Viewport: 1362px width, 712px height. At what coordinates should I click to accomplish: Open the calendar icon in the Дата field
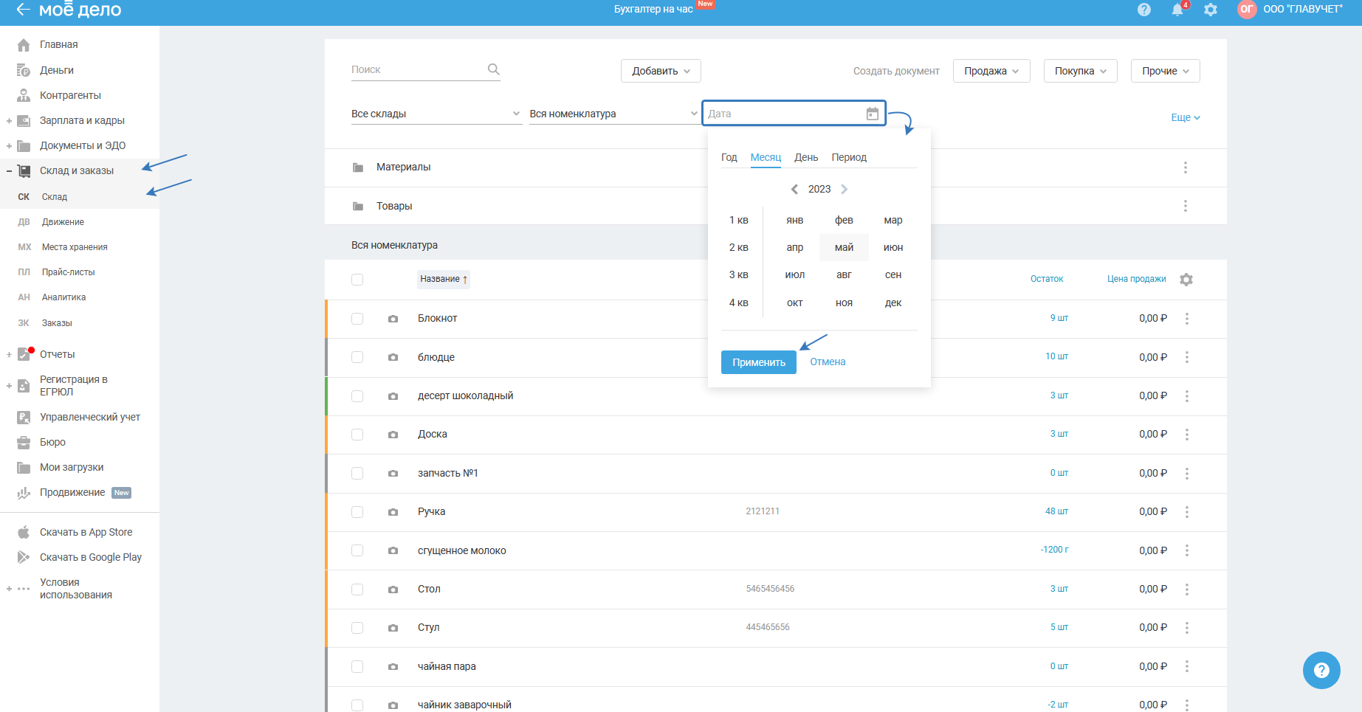[873, 114]
